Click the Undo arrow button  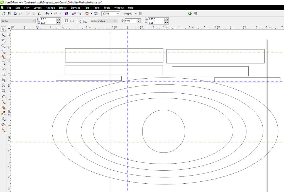47,13
